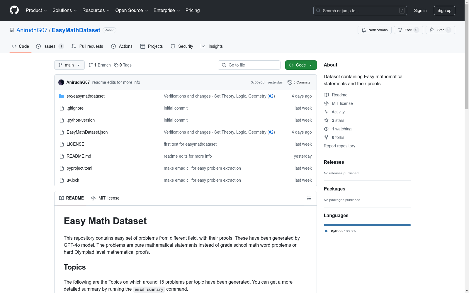Expand the Open Source menu
The image size is (469, 293).
coord(132,11)
